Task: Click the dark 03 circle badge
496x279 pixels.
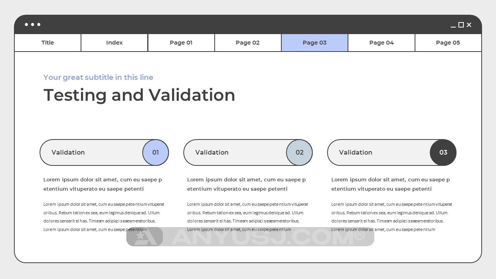Action: coord(443,152)
